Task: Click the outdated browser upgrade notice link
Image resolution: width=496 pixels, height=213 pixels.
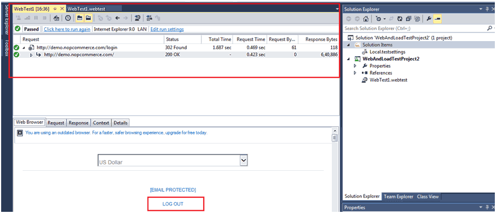Action: click(117, 133)
